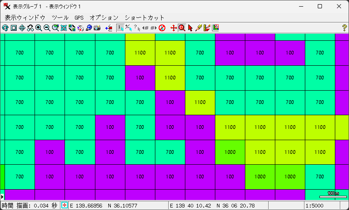Open the yellow question mark help icon
The height and width of the screenshot is (210, 349).
tap(344, 28)
